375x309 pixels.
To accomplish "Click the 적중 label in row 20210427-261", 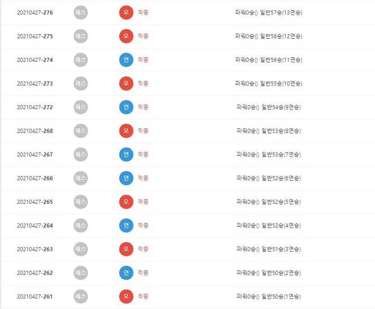I will (143, 297).
